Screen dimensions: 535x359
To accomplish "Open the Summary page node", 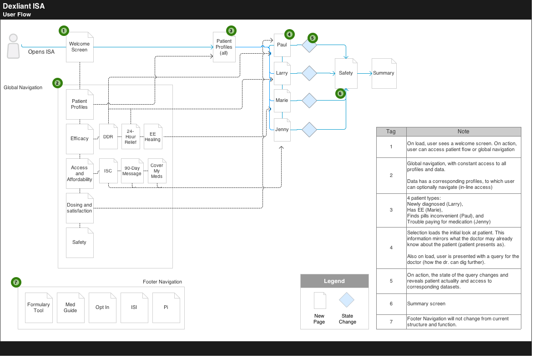I will (384, 73).
